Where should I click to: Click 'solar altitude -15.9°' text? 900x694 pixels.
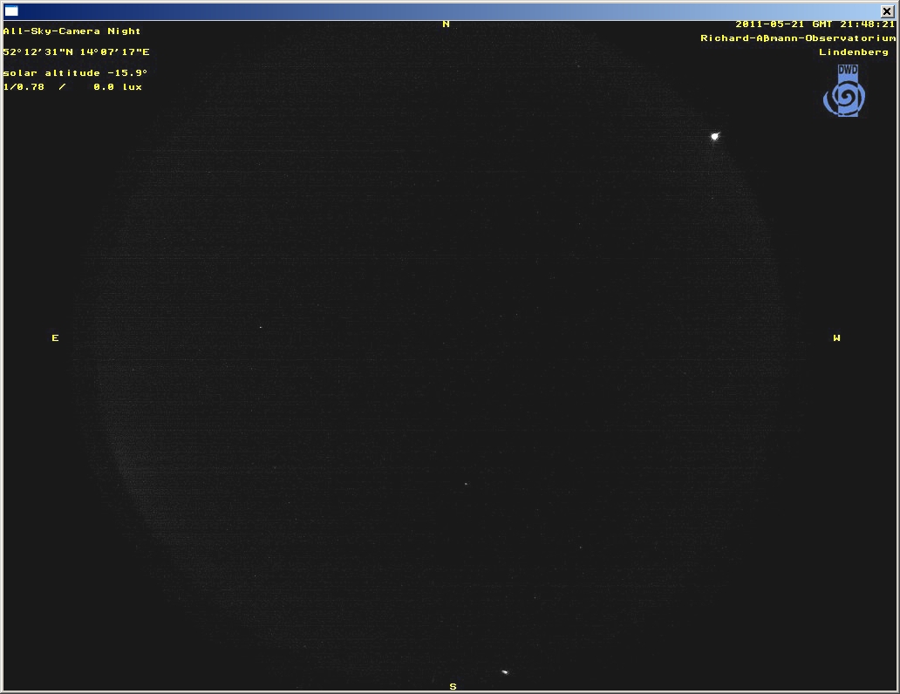pyautogui.click(x=75, y=73)
